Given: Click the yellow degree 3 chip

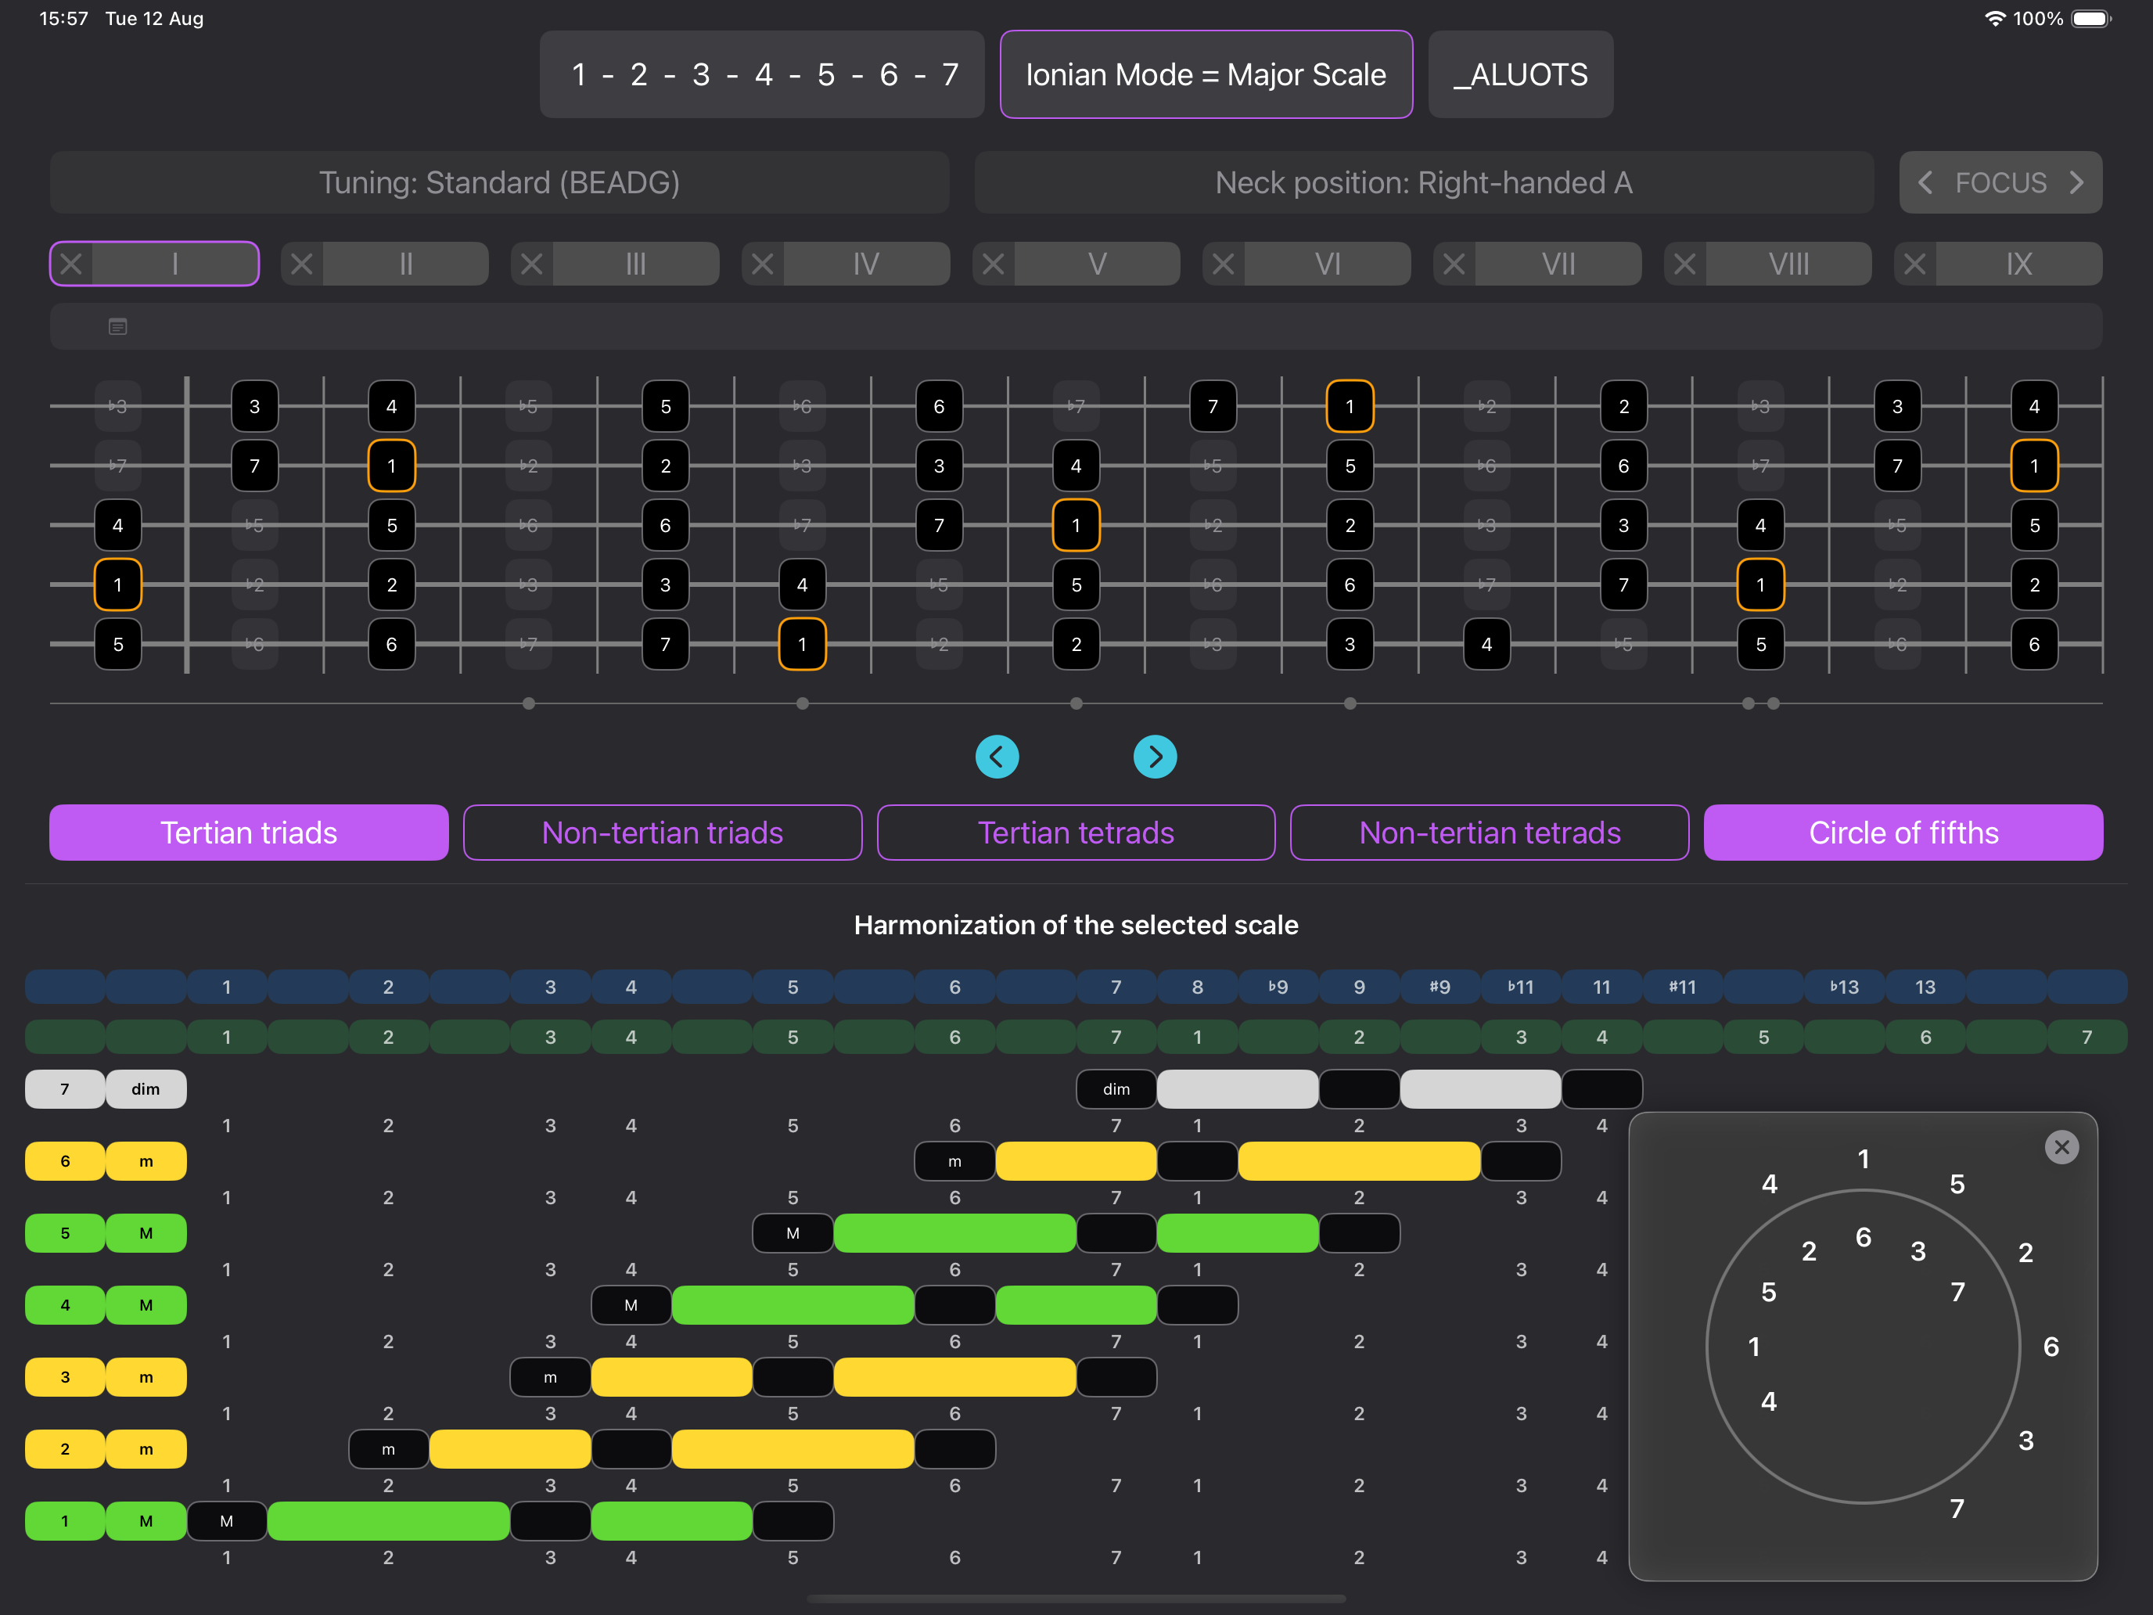Looking at the screenshot, I should [x=65, y=1377].
